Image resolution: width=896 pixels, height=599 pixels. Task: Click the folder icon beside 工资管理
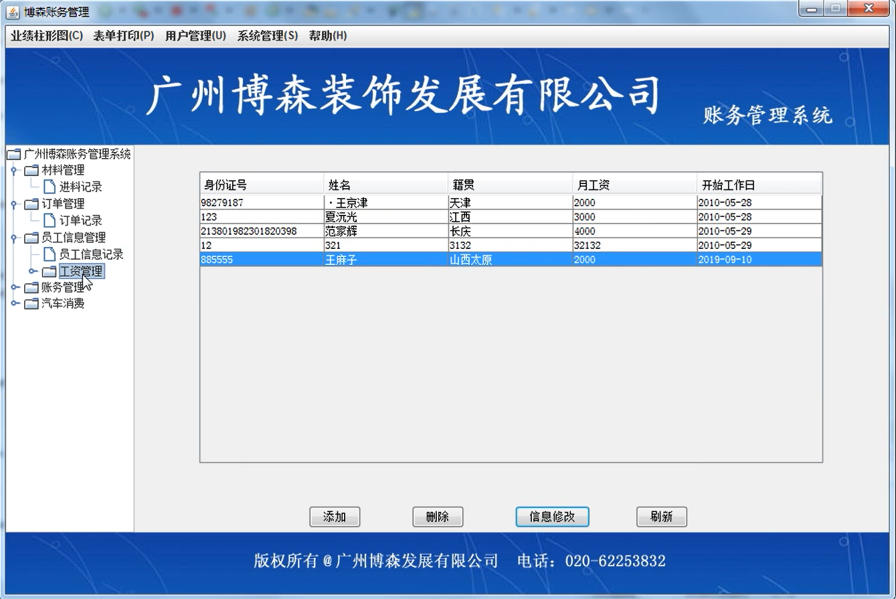click(x=50, y=271)
